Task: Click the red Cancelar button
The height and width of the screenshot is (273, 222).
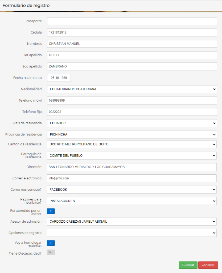Action: [208, 265]
